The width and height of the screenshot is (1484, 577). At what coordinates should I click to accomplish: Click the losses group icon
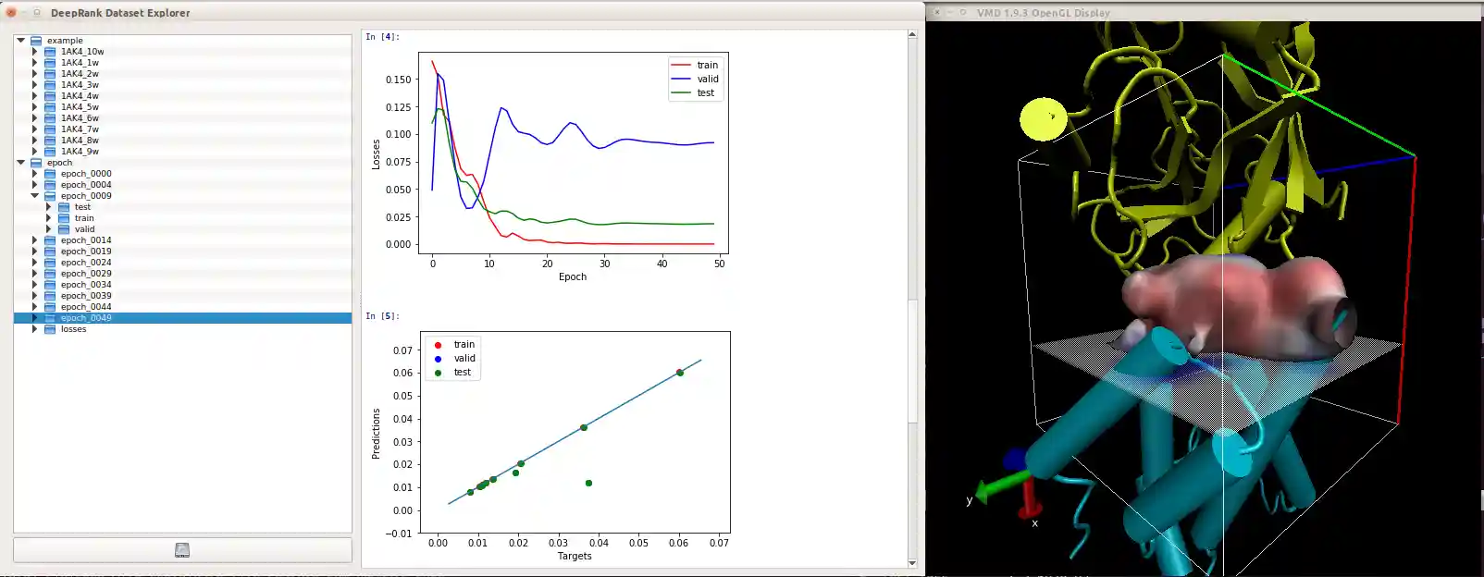point(50,329)
